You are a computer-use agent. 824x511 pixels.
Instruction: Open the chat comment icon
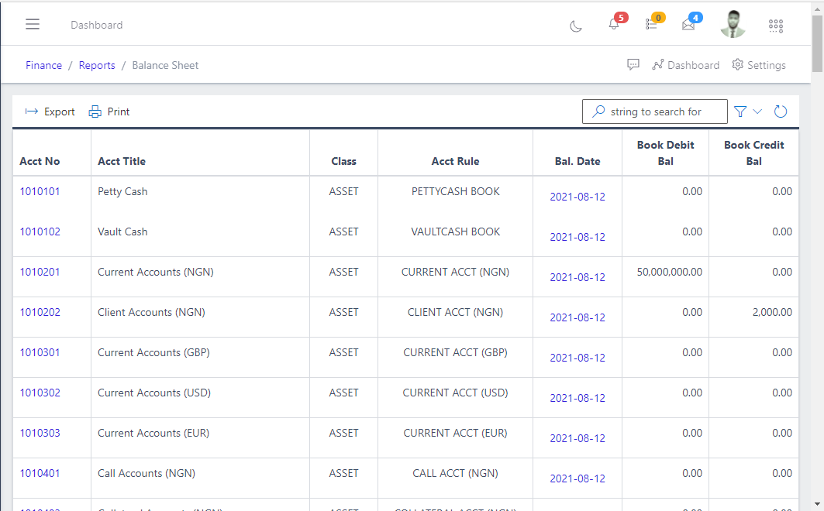pos(633,64)
